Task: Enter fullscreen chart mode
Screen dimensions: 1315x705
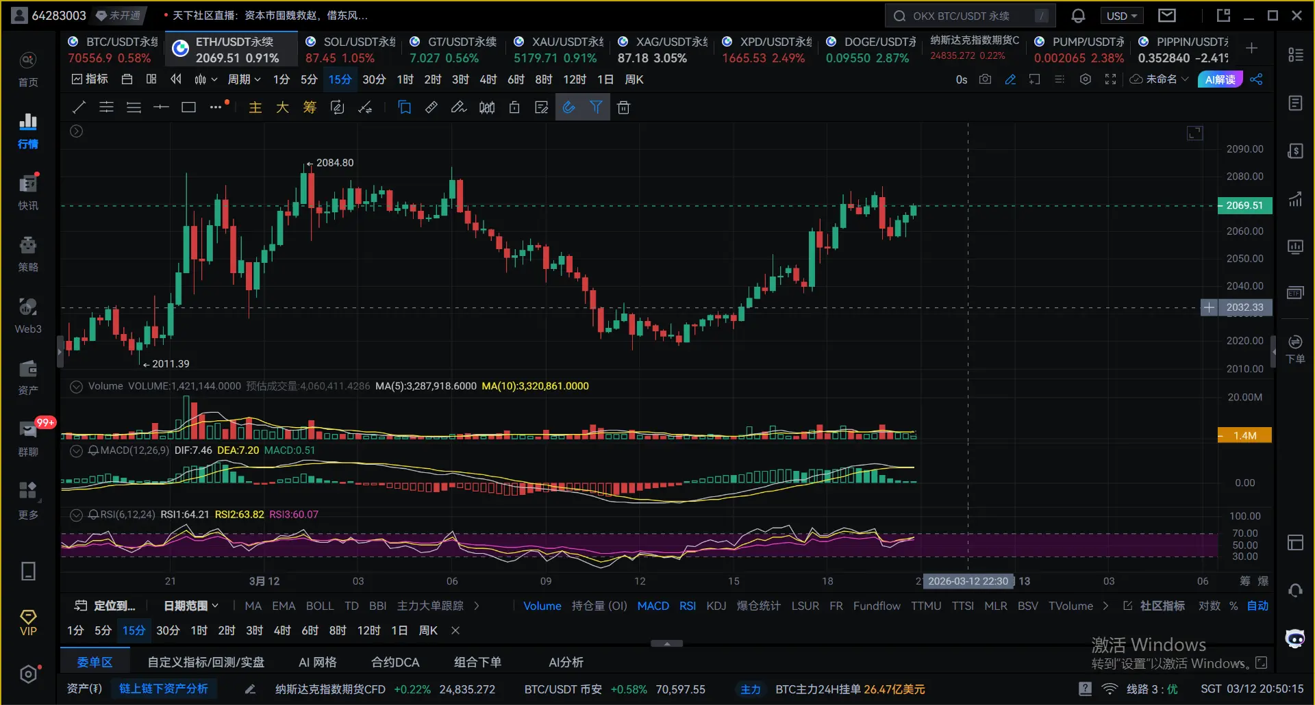Action: tap(1110, 79)
